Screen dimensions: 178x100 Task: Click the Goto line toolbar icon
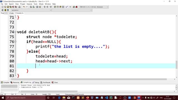[x=40, y=7]
